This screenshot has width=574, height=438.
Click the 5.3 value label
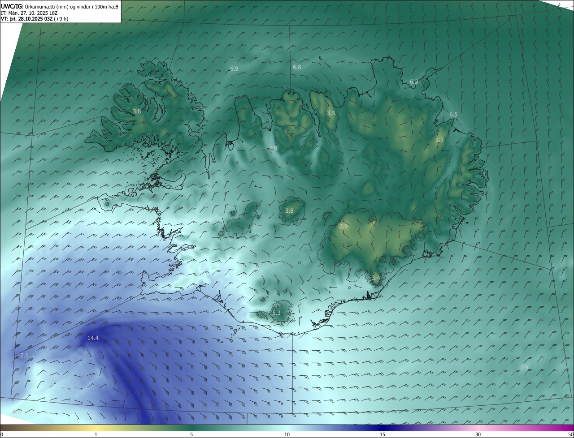pyautogui.click(x=276, y=313)
